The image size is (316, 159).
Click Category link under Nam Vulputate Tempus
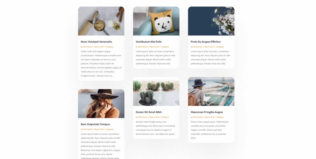point(110,129)
